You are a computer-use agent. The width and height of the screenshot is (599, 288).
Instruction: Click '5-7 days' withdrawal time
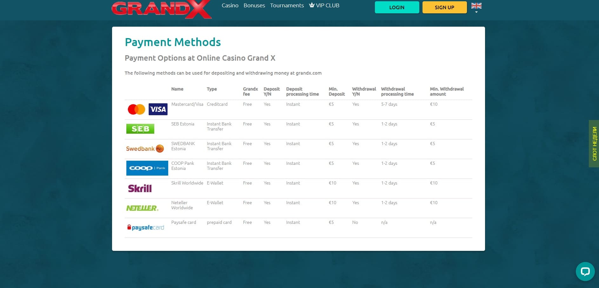point(389,104)
